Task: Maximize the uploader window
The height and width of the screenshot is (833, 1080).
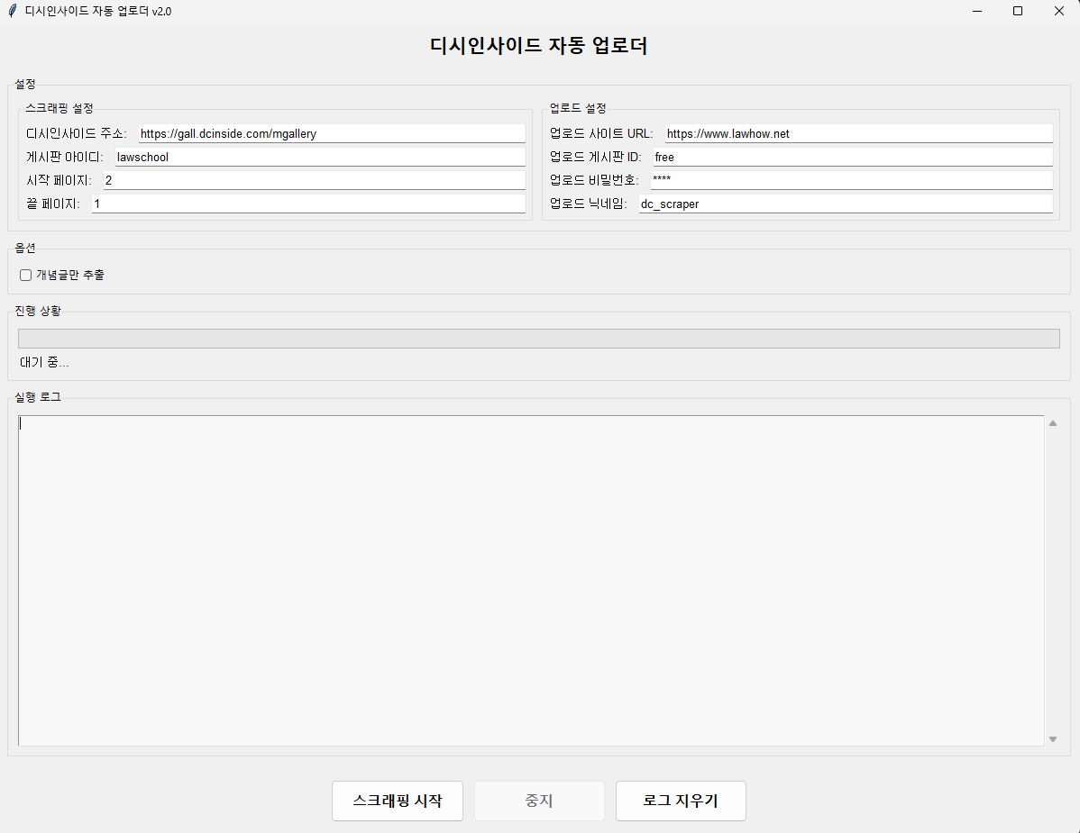Action: pyautogui.click(x=1018, y=11)
